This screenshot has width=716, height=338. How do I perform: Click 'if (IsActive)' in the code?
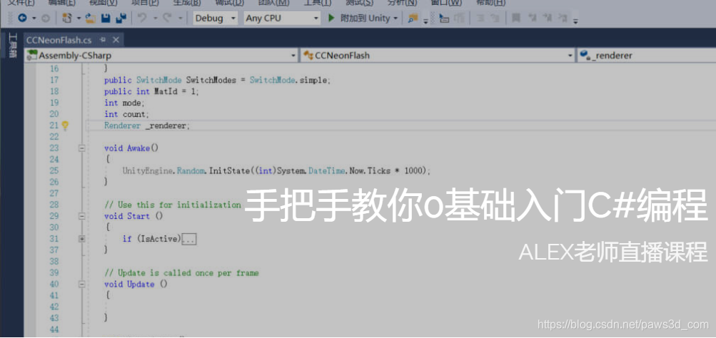(151, 239)
